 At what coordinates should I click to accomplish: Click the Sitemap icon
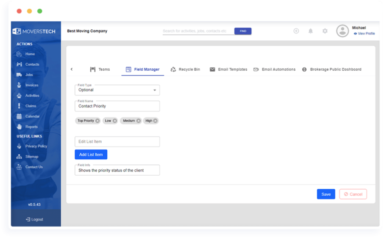pos(19,156)
